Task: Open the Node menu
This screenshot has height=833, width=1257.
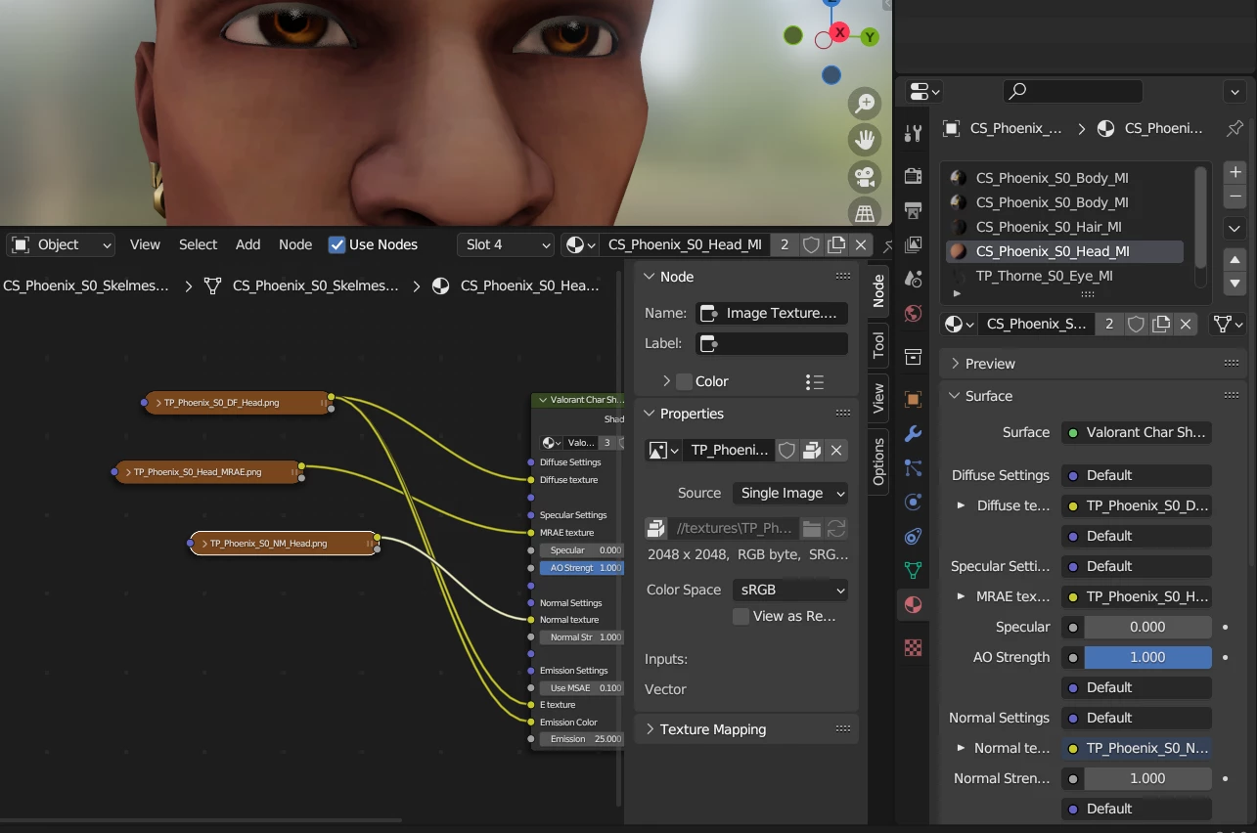Action: click(x=295, y=244)
